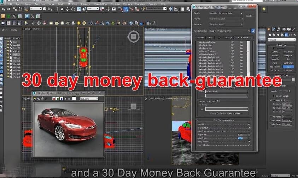
Task: Click the Sun light icon in toolbar
Action: pos(79,23)
